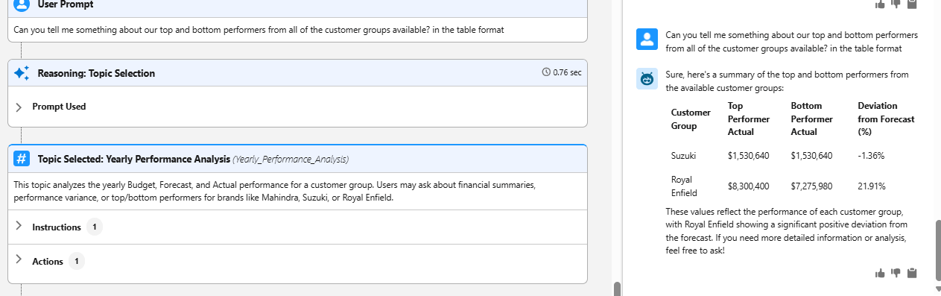Copy the response using the clipboard icon

(x=913, y=273)
